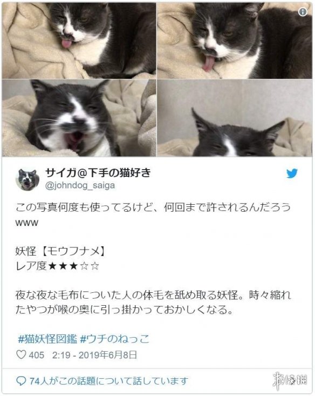The height and width of the screenshot is (396, 315).
Task: Click the 妖怪【モウフナメ】 text line
Action: 60,252
